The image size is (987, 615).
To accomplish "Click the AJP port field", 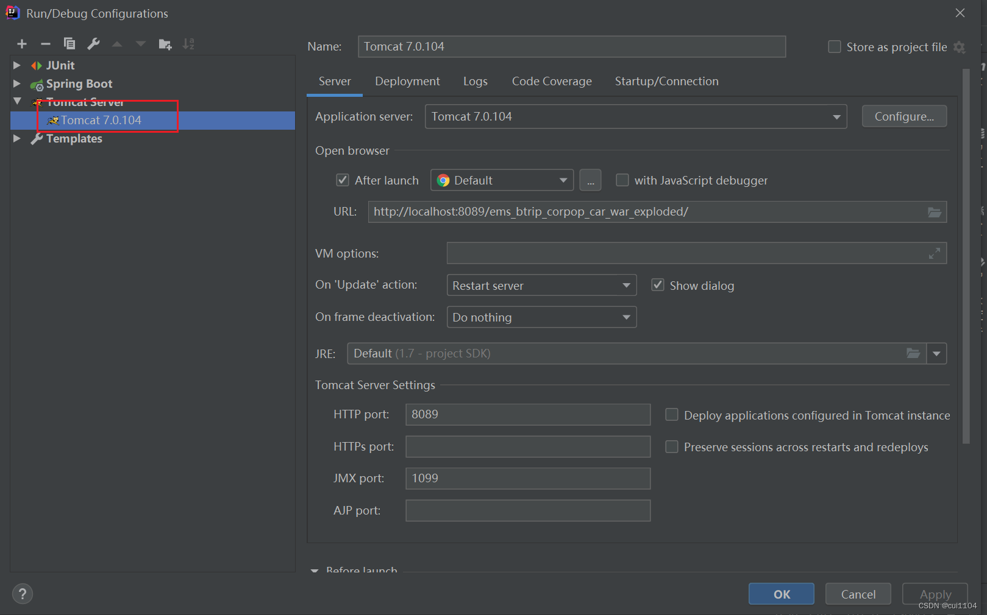I will click(528, 510).
